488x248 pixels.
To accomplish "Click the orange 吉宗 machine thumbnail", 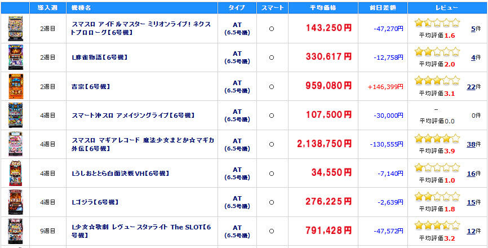I will click(x=15, y=86).
